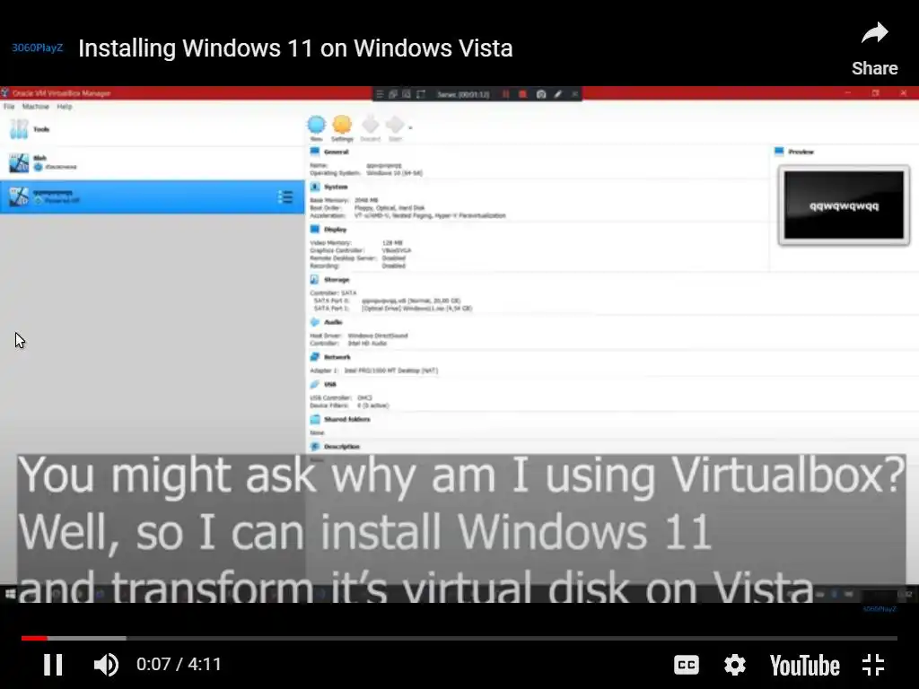Image resolution: width=919 pixels, height=689 pixels.
Task: Close the screen recorder toolbar
Action: (575, 93)
